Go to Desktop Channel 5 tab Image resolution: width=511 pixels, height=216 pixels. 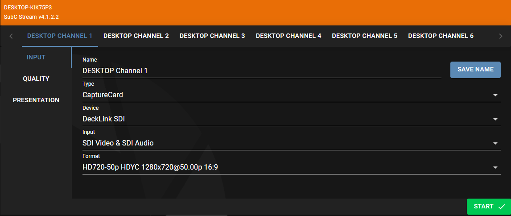tap(364, 36)
